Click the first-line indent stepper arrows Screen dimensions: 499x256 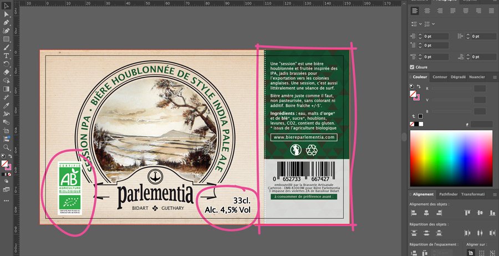point(420,45)
